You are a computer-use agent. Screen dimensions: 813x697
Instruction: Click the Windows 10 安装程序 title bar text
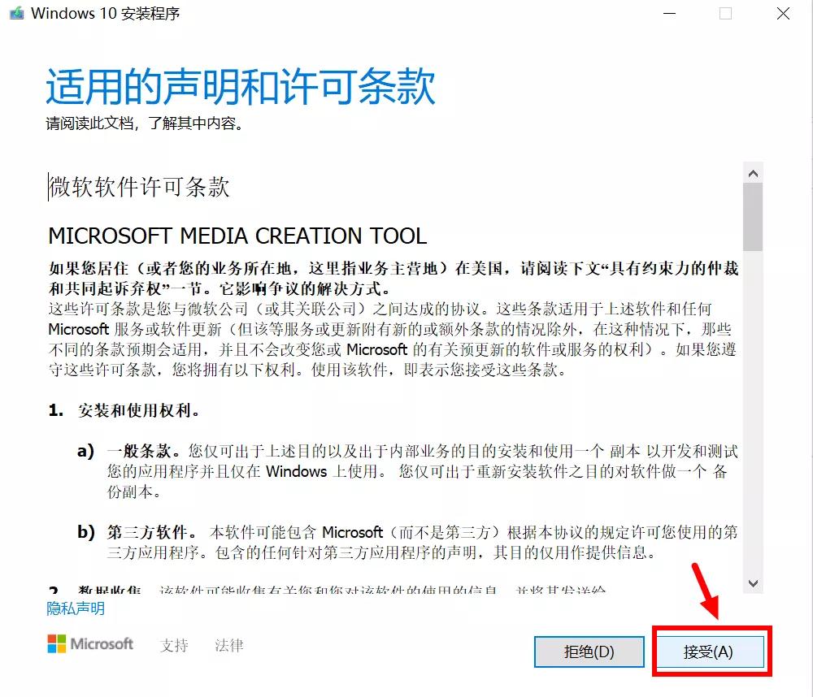pyautogui.click(x=106, y=13)
